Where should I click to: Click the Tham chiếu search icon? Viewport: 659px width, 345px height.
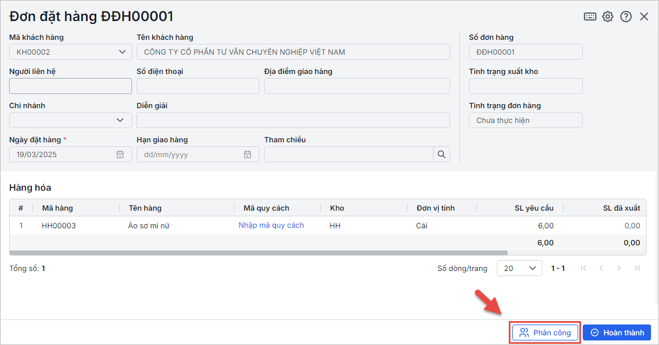(x=441, y=154)
